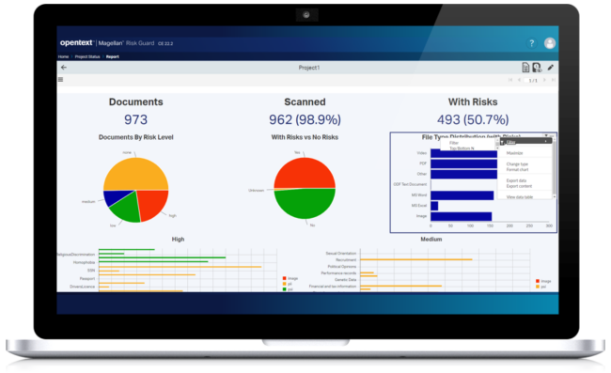Click the green legend swatch in High chart

coord(285,289)
